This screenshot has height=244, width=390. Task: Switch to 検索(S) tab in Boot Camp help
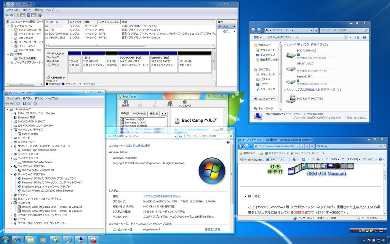click(x=154, y=114)
